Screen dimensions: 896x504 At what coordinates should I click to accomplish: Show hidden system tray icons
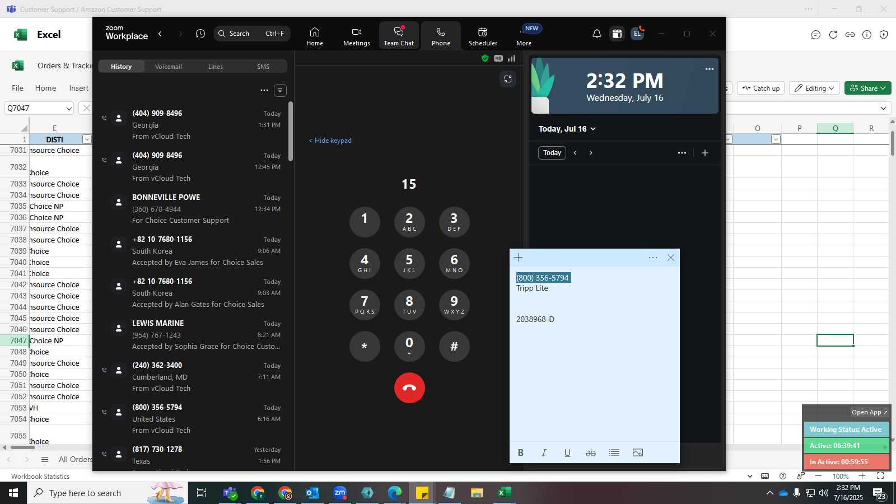coord(770,493)
